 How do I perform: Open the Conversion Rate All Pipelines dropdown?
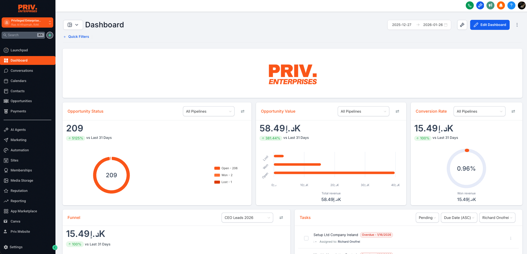480,111
